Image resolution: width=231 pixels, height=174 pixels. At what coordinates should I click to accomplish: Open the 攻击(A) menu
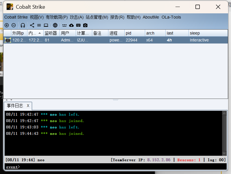(x=77, y=17)
